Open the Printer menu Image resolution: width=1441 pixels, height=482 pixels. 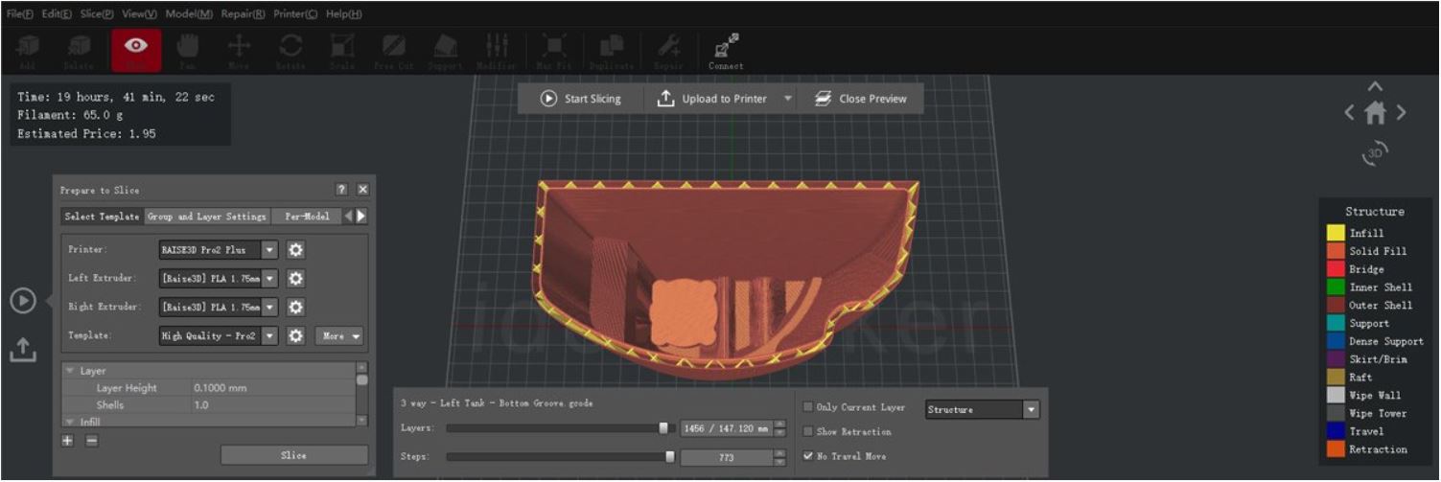[x=295, y=14]
